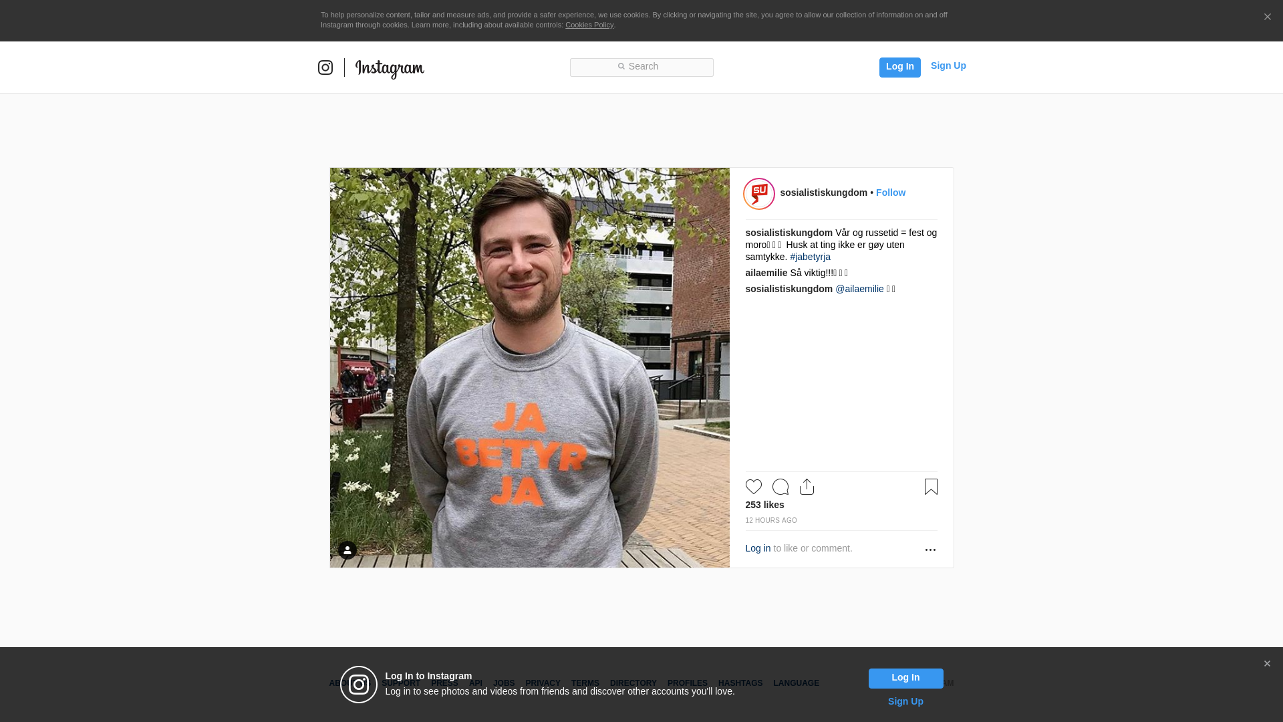The height and width of the screenshot is (722, 1283).
Task: Save the post with bookmark icon
Action: [931, 487]
